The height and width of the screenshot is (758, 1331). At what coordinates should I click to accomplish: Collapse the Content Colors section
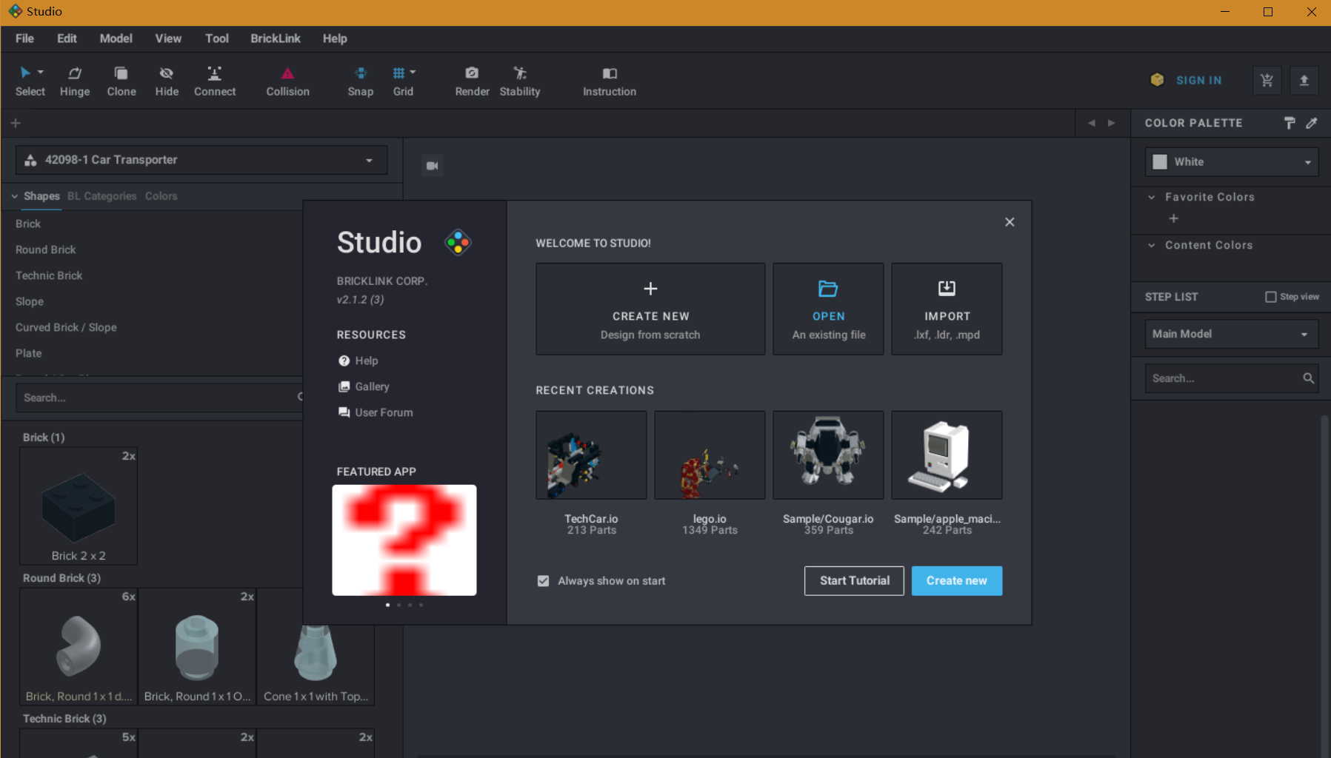1152,245
